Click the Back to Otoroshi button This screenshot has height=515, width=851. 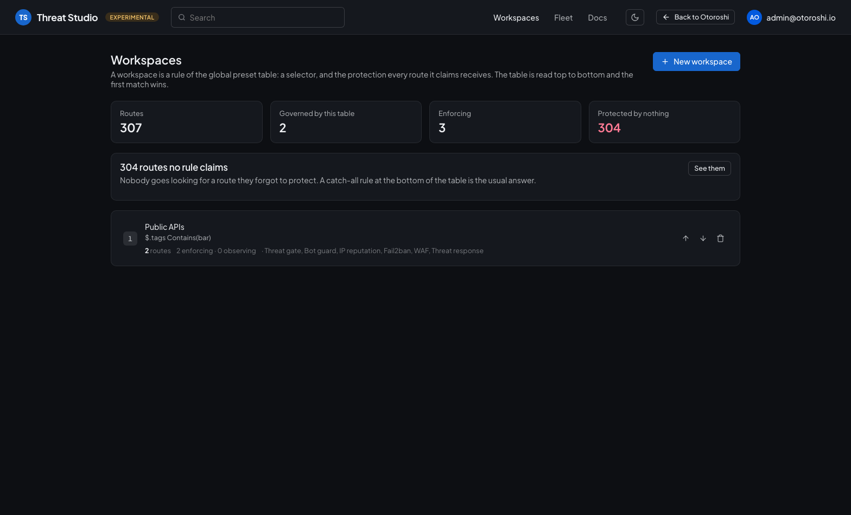[695, 17]
